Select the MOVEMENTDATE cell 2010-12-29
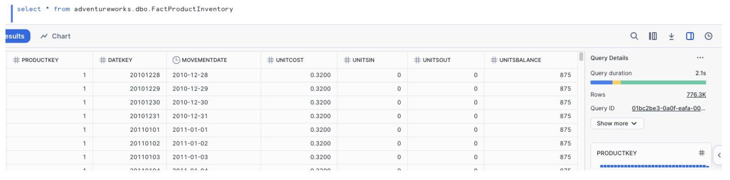 point(213,89)
